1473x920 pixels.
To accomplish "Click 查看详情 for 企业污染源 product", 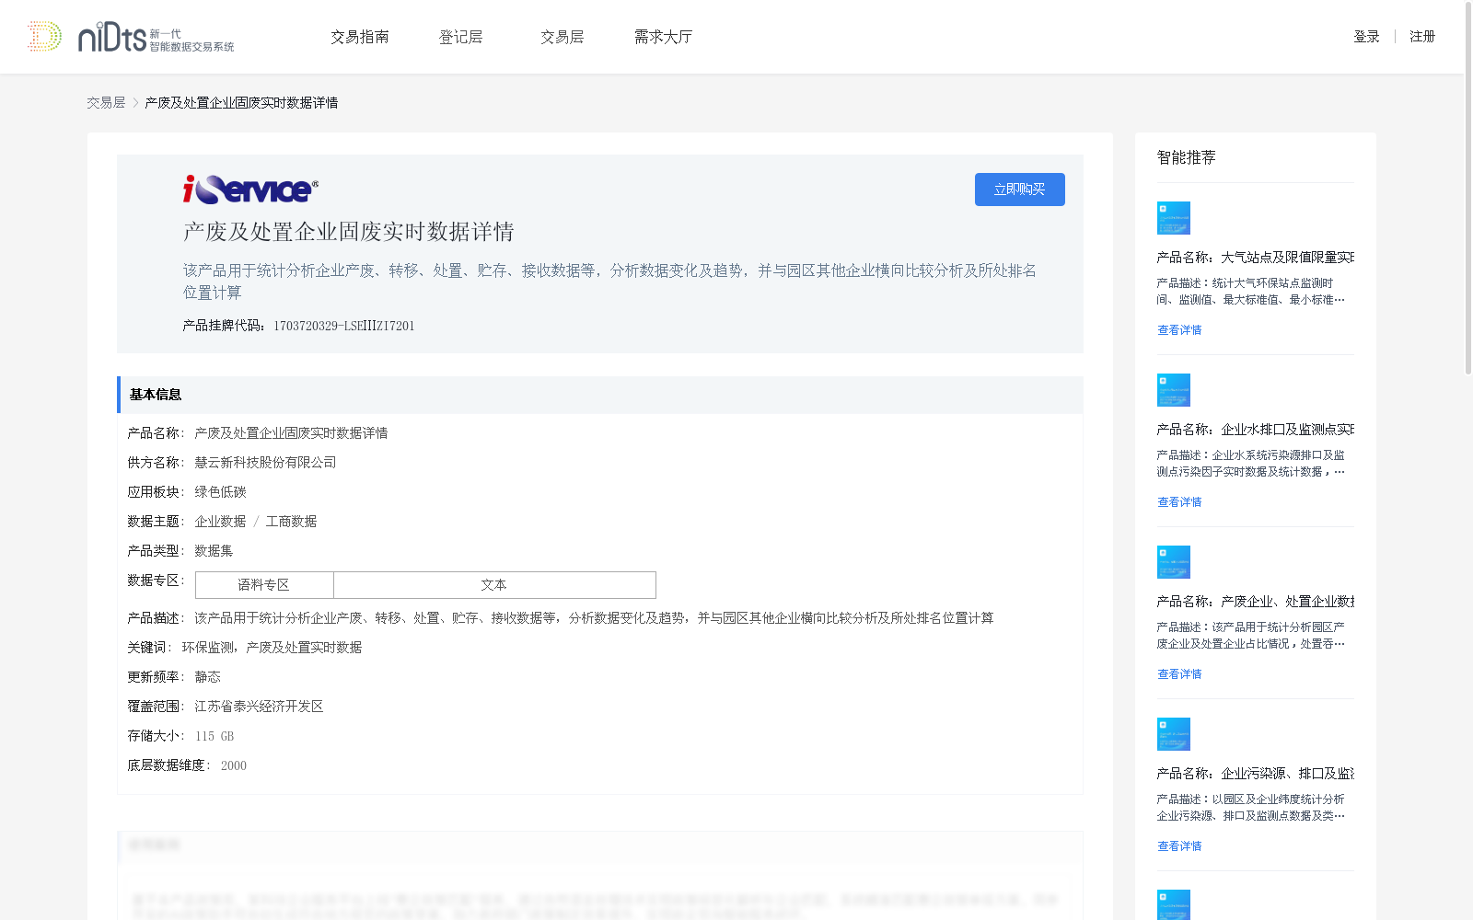I will pos(1179,846).
